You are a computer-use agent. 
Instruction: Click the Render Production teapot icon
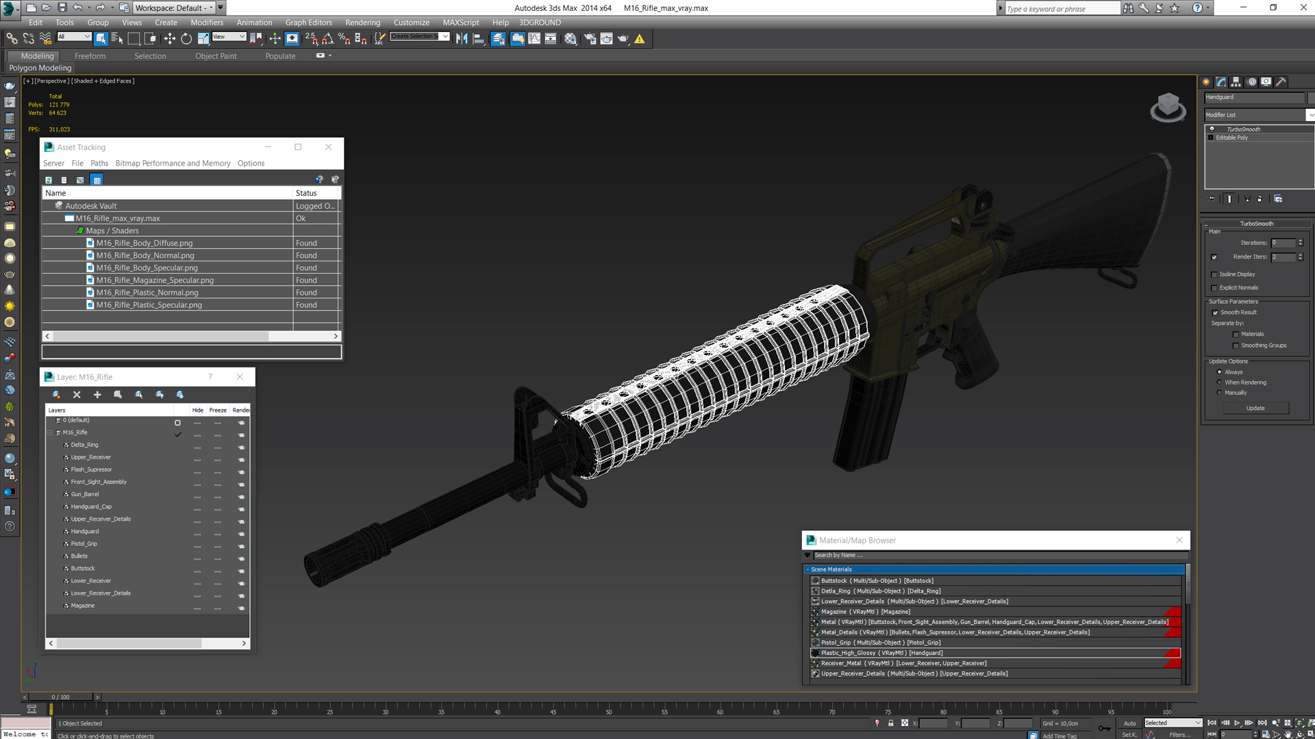point(623,39)
